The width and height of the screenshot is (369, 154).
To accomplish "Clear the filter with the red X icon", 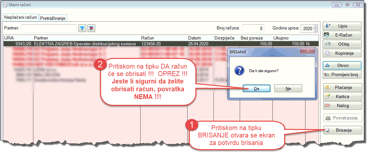I will coord(92,28).
